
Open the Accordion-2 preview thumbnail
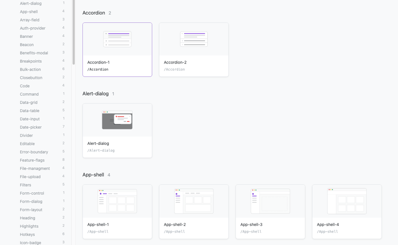(x=194, y=39)
